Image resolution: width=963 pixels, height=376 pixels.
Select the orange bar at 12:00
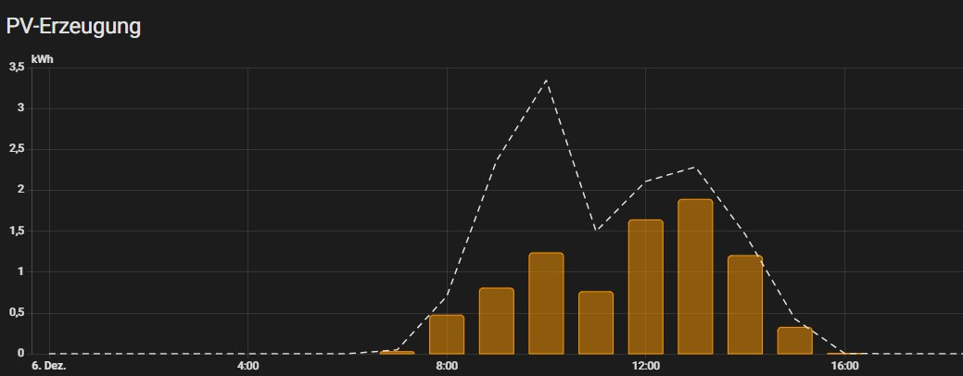coord(645,286)
